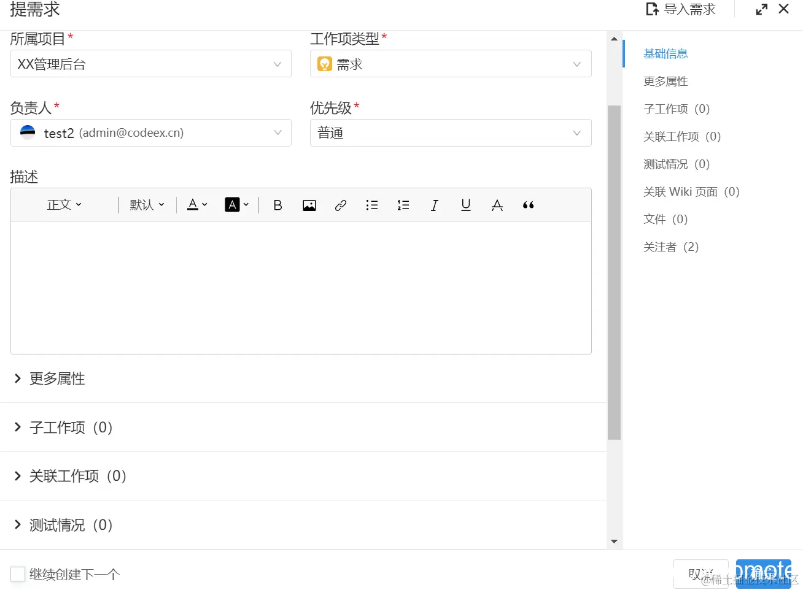803x590 pixels.
Task: Click the 导入需求 import icon
Action: point(653,9)
